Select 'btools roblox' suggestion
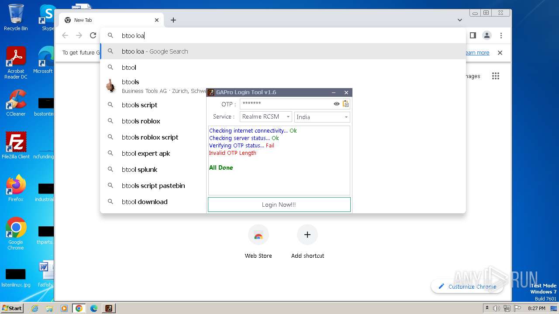559x314 pixels. click(153, 121)
